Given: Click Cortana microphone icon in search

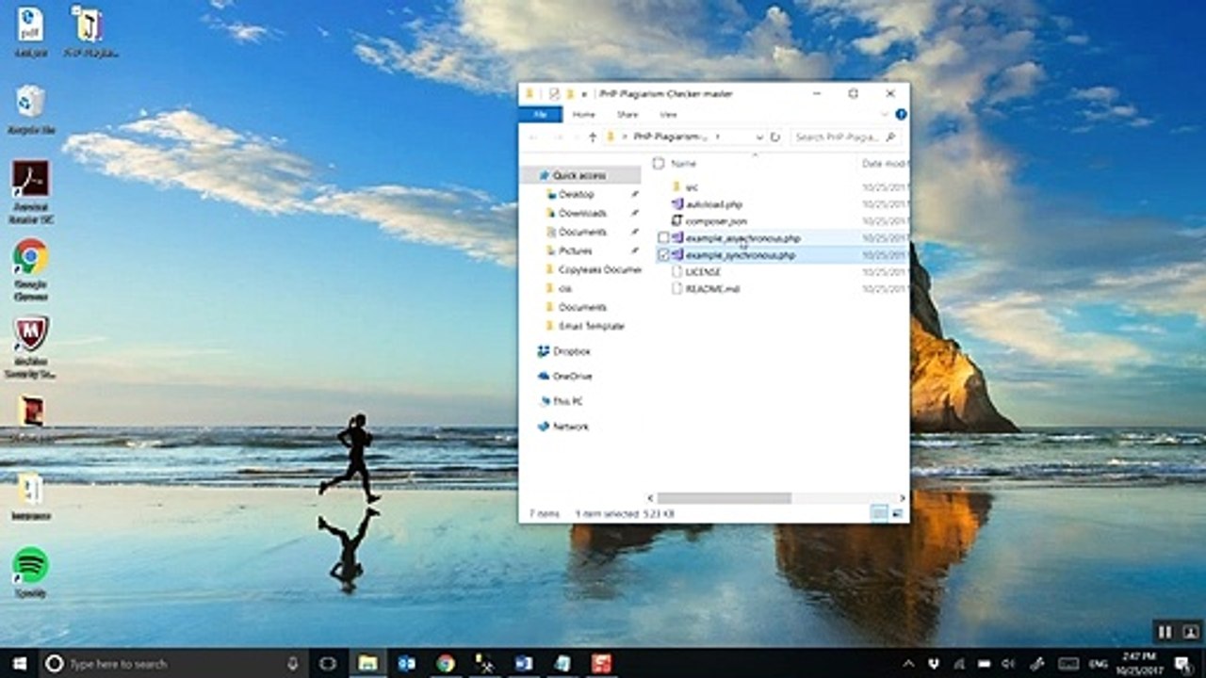Looking at the screenshot, I should click(293, 664).
